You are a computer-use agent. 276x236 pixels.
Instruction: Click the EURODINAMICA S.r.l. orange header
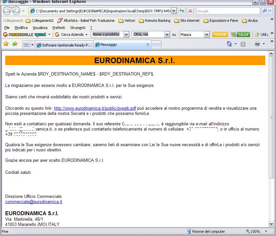135,61
